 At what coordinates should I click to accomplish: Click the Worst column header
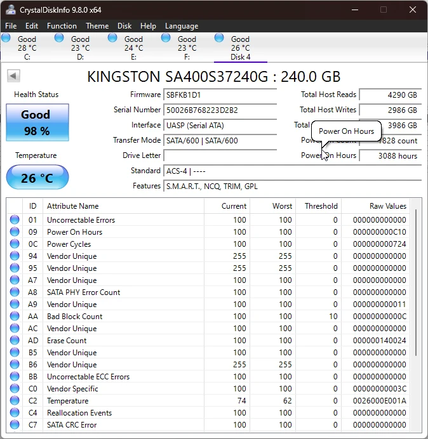tap(272, 206)
